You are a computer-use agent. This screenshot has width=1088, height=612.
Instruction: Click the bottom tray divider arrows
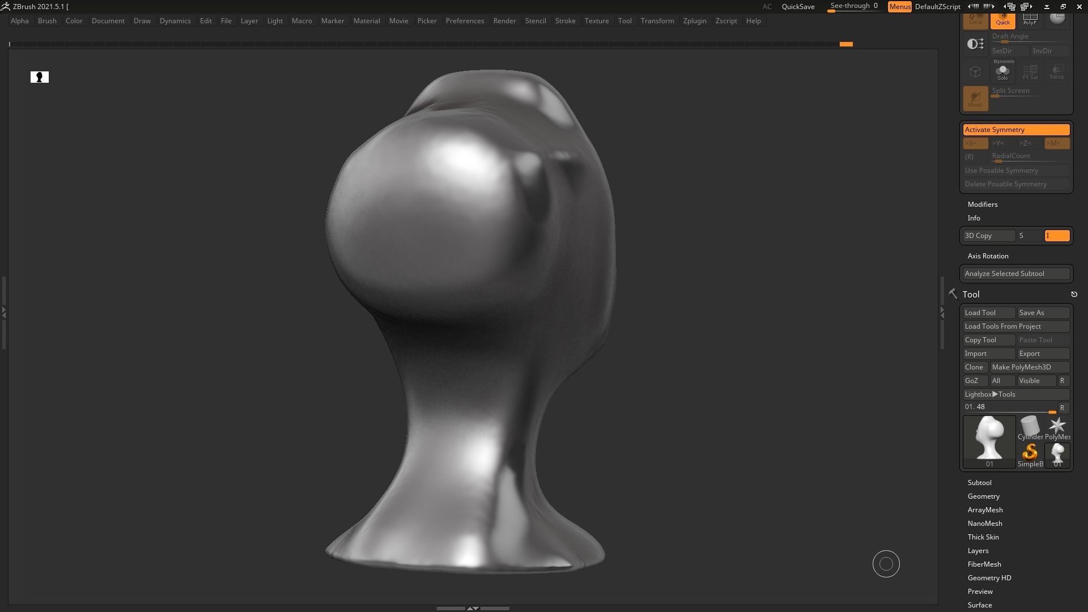(x=473, y=608)
